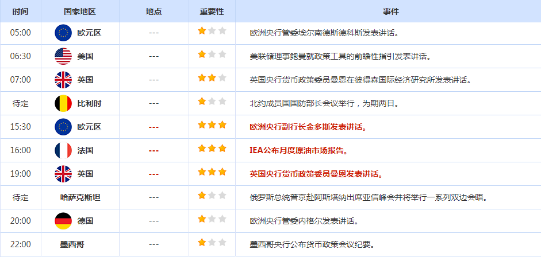Click the 国家地区 column header
This screenshot has height=257, width=541.
tap(80, 11)
